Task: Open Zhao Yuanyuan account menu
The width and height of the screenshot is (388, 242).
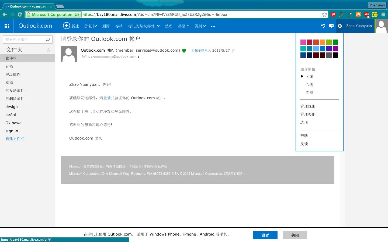Action: click(x=359, y=26)
